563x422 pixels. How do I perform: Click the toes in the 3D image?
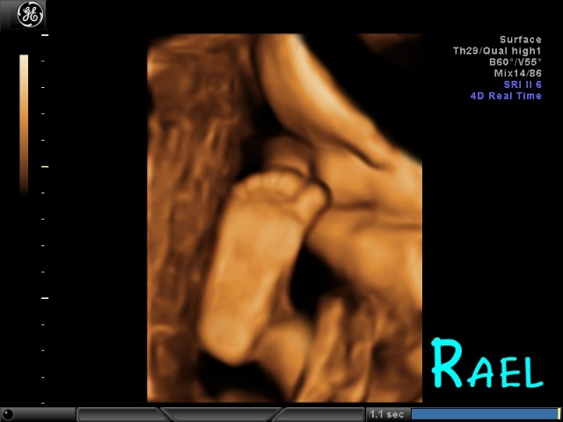pos(274,186)
